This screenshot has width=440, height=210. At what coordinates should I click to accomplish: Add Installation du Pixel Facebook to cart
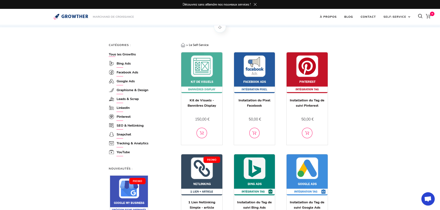tap(254, 133)
